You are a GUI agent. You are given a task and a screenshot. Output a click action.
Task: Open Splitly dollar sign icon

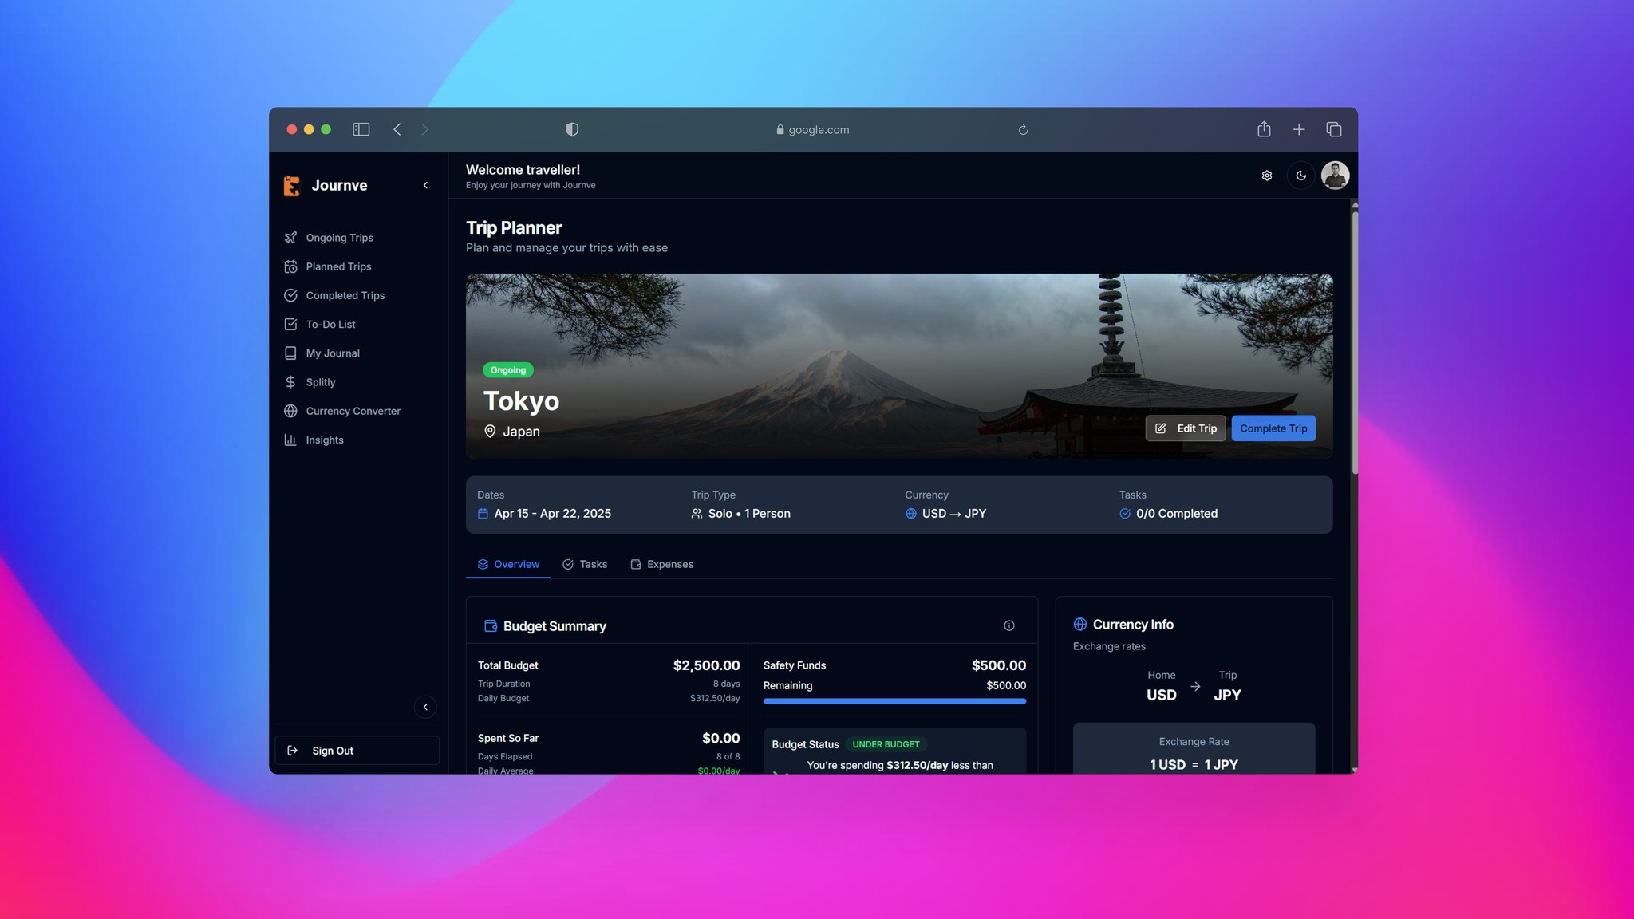[x=290, y=382]
